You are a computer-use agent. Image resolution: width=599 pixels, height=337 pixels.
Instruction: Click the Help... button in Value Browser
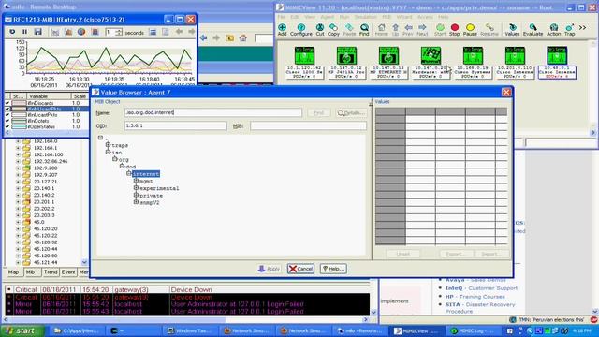click(x=333, y=269)
